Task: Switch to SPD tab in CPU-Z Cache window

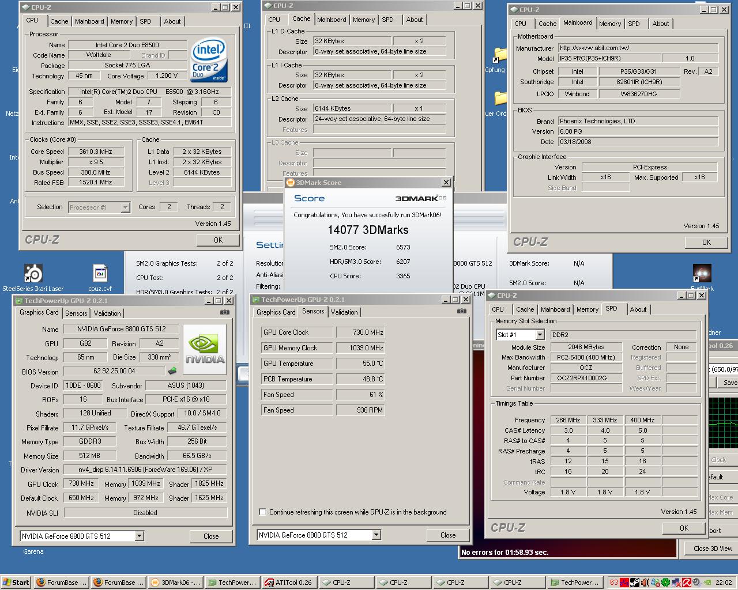Action: (x=388, y=20)
